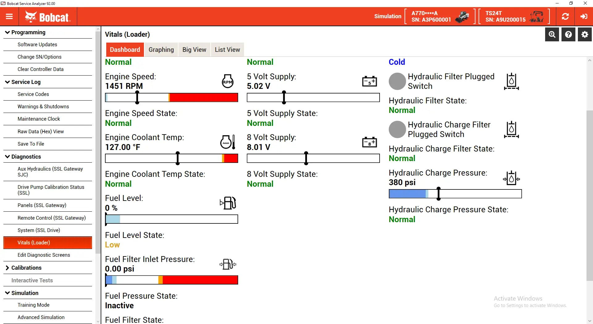Open the help question mark icon
Screen dimensions: 593x324
tap(568, 35)
